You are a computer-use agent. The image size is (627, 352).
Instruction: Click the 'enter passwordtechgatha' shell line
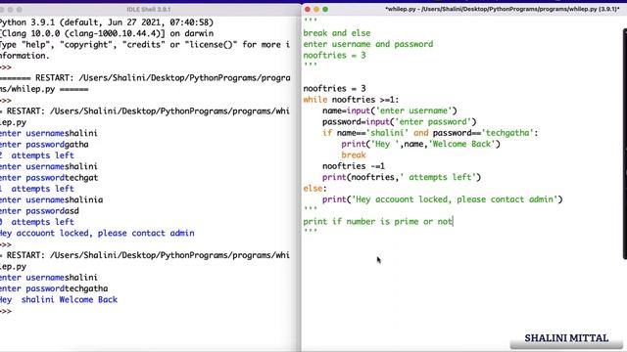[54, 288]
